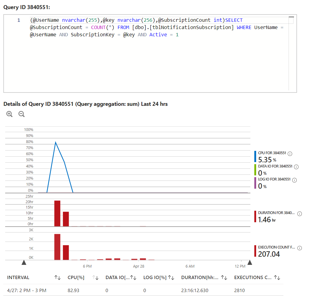Open info icon beside DATA IO FOR 3840551
317x296 pixels.
296,167
